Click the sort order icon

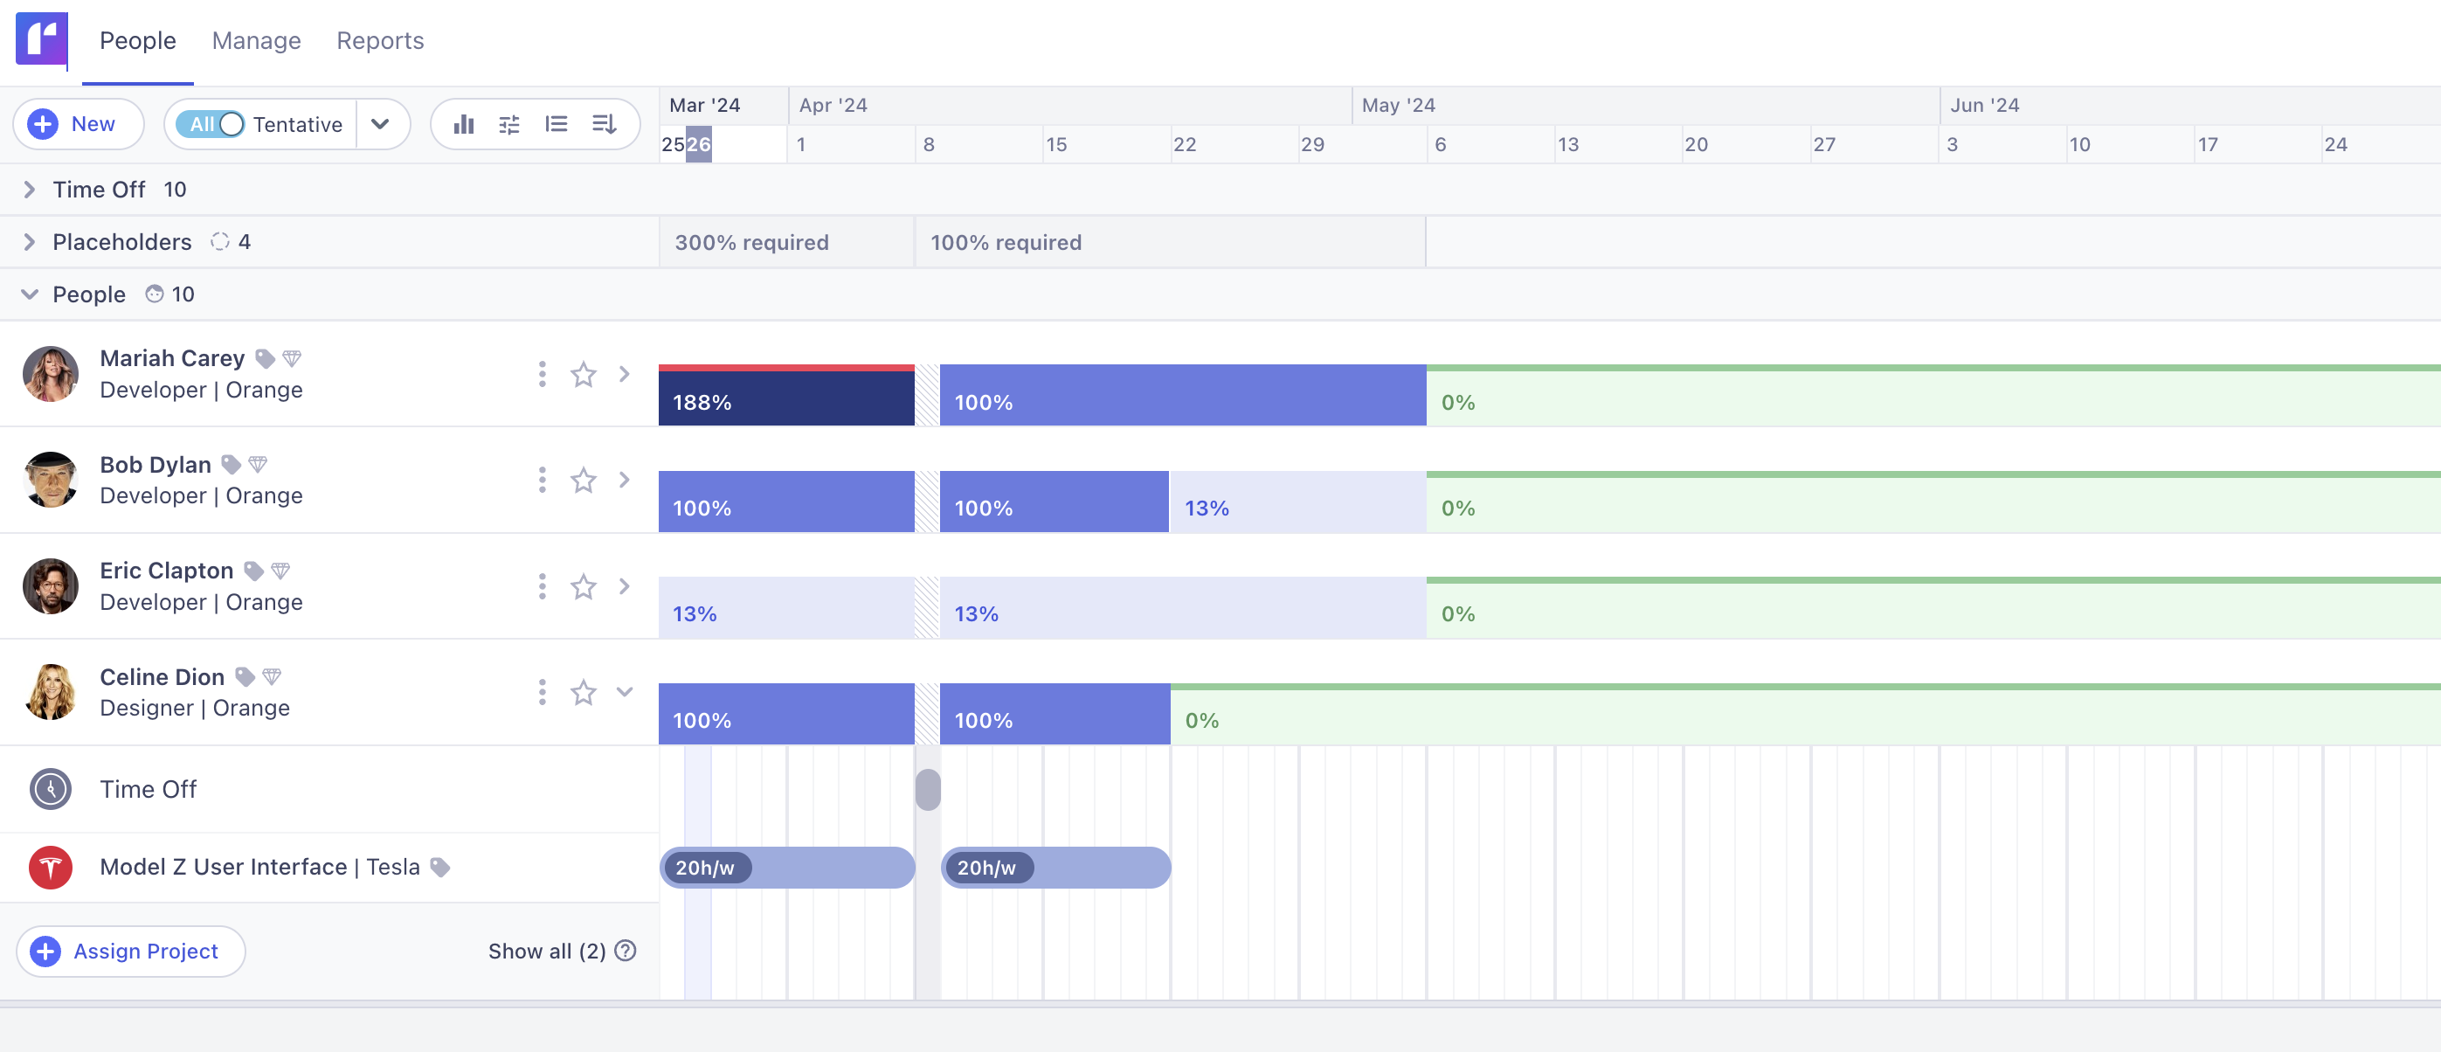point(604,123)
